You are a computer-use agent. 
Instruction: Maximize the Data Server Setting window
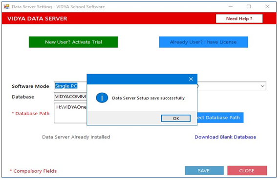249,7
